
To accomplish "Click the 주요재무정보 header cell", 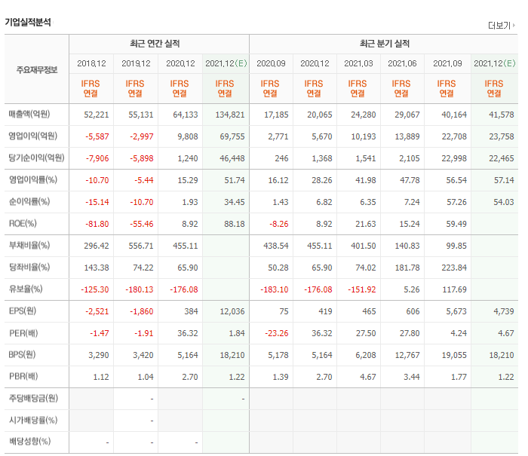I will (x=37, y=70).
